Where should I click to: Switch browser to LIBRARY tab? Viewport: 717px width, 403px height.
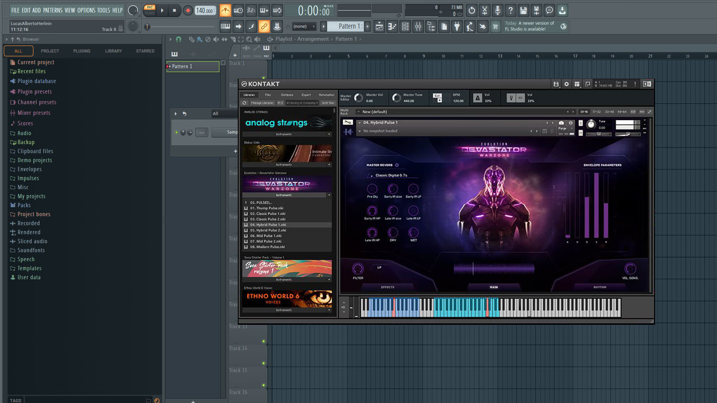[113, 51]
